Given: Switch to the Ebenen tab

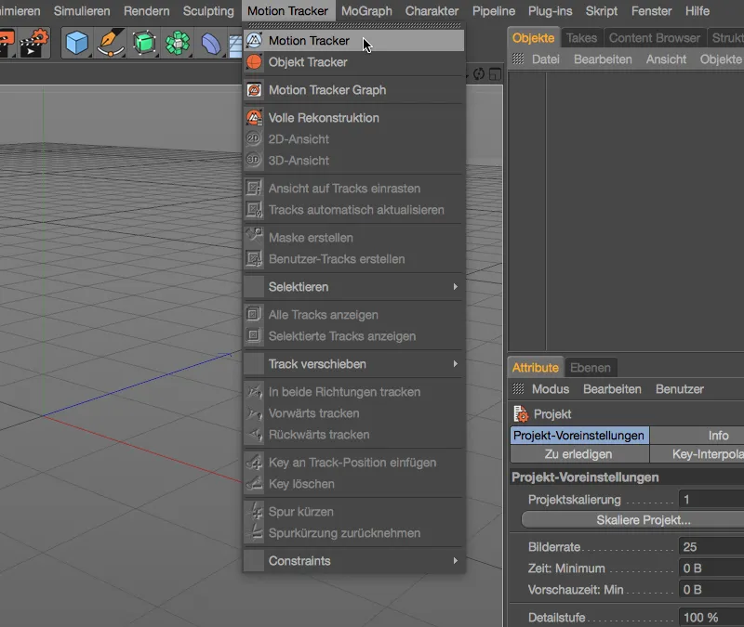Looking at the screenshot, I should pyautogui.click(x=591, y=368).
